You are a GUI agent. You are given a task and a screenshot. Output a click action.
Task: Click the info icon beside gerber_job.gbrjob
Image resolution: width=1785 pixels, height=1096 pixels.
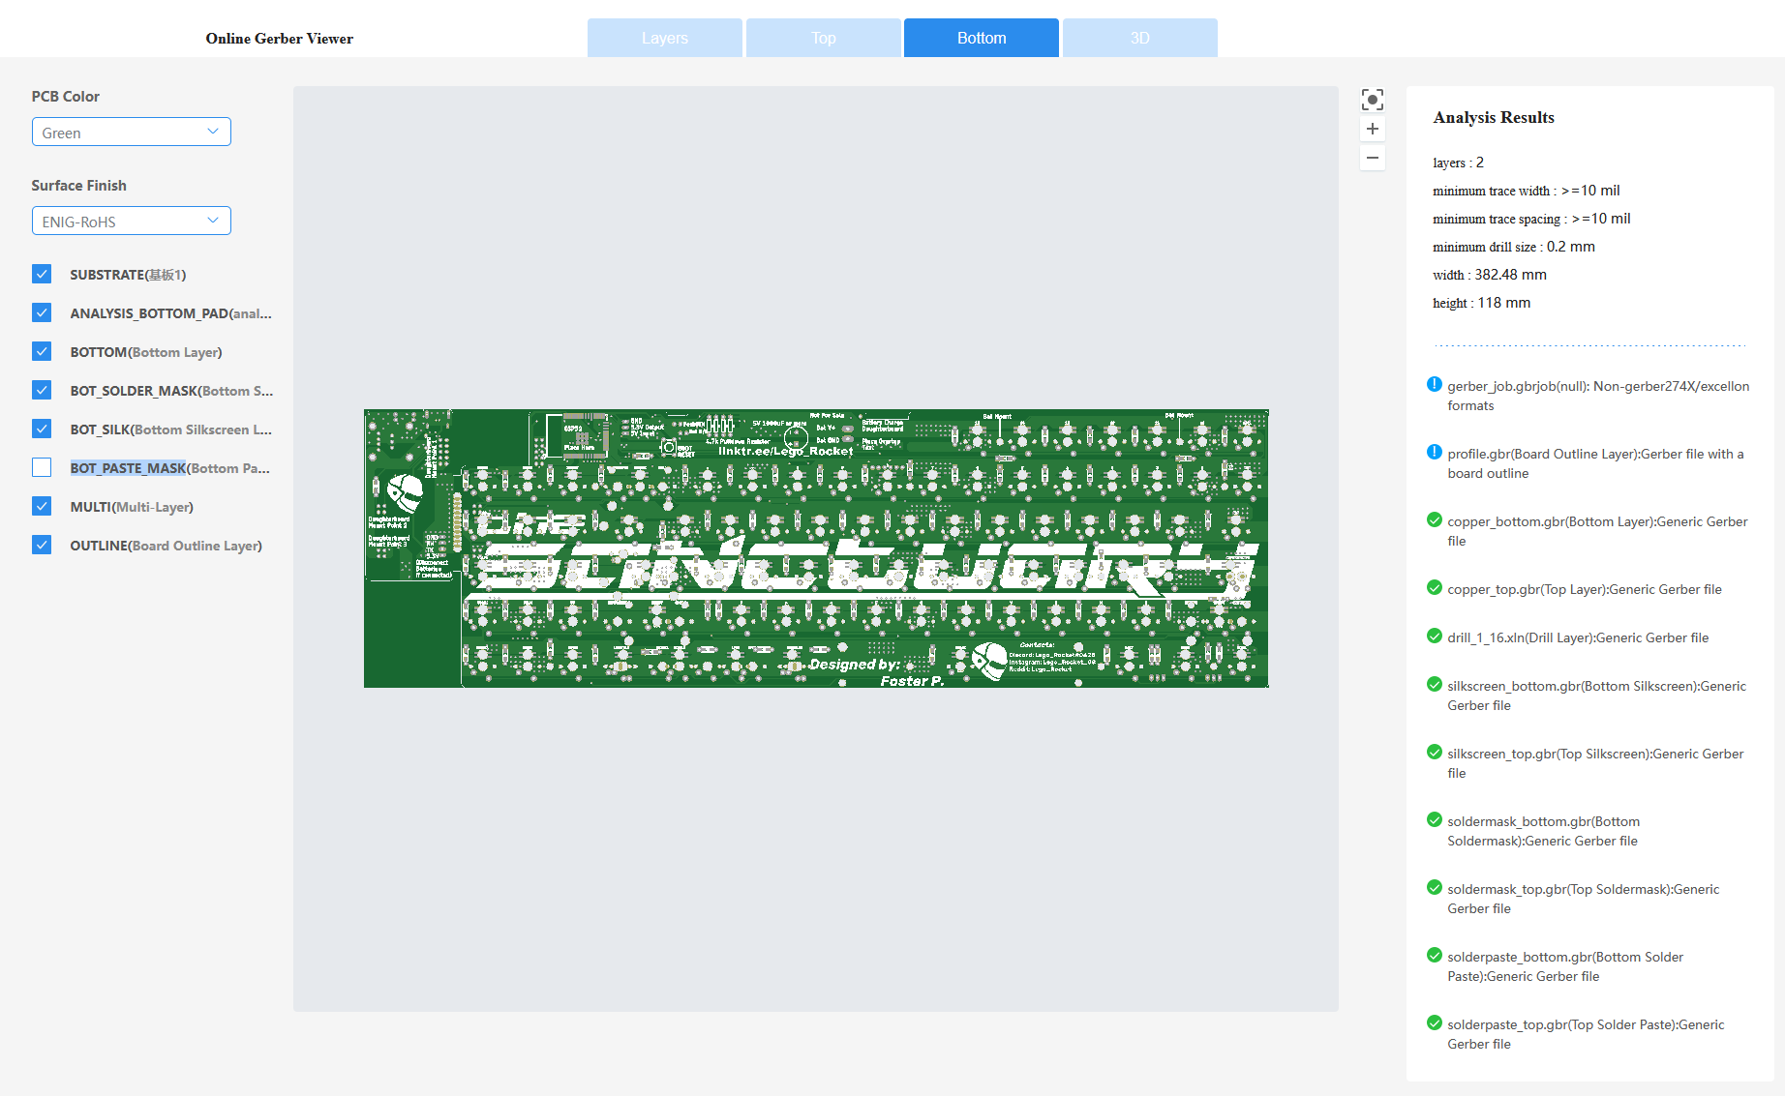(1434, 384)
